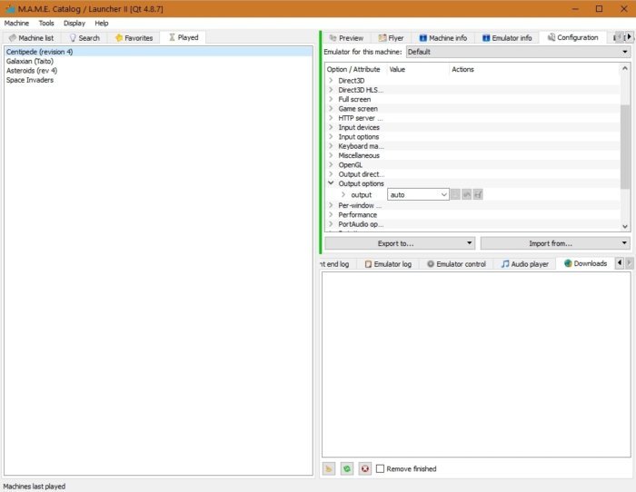This screenshot has height=492, width=636.
Task: Open the Audio player tab
Action: pos(525,264)
